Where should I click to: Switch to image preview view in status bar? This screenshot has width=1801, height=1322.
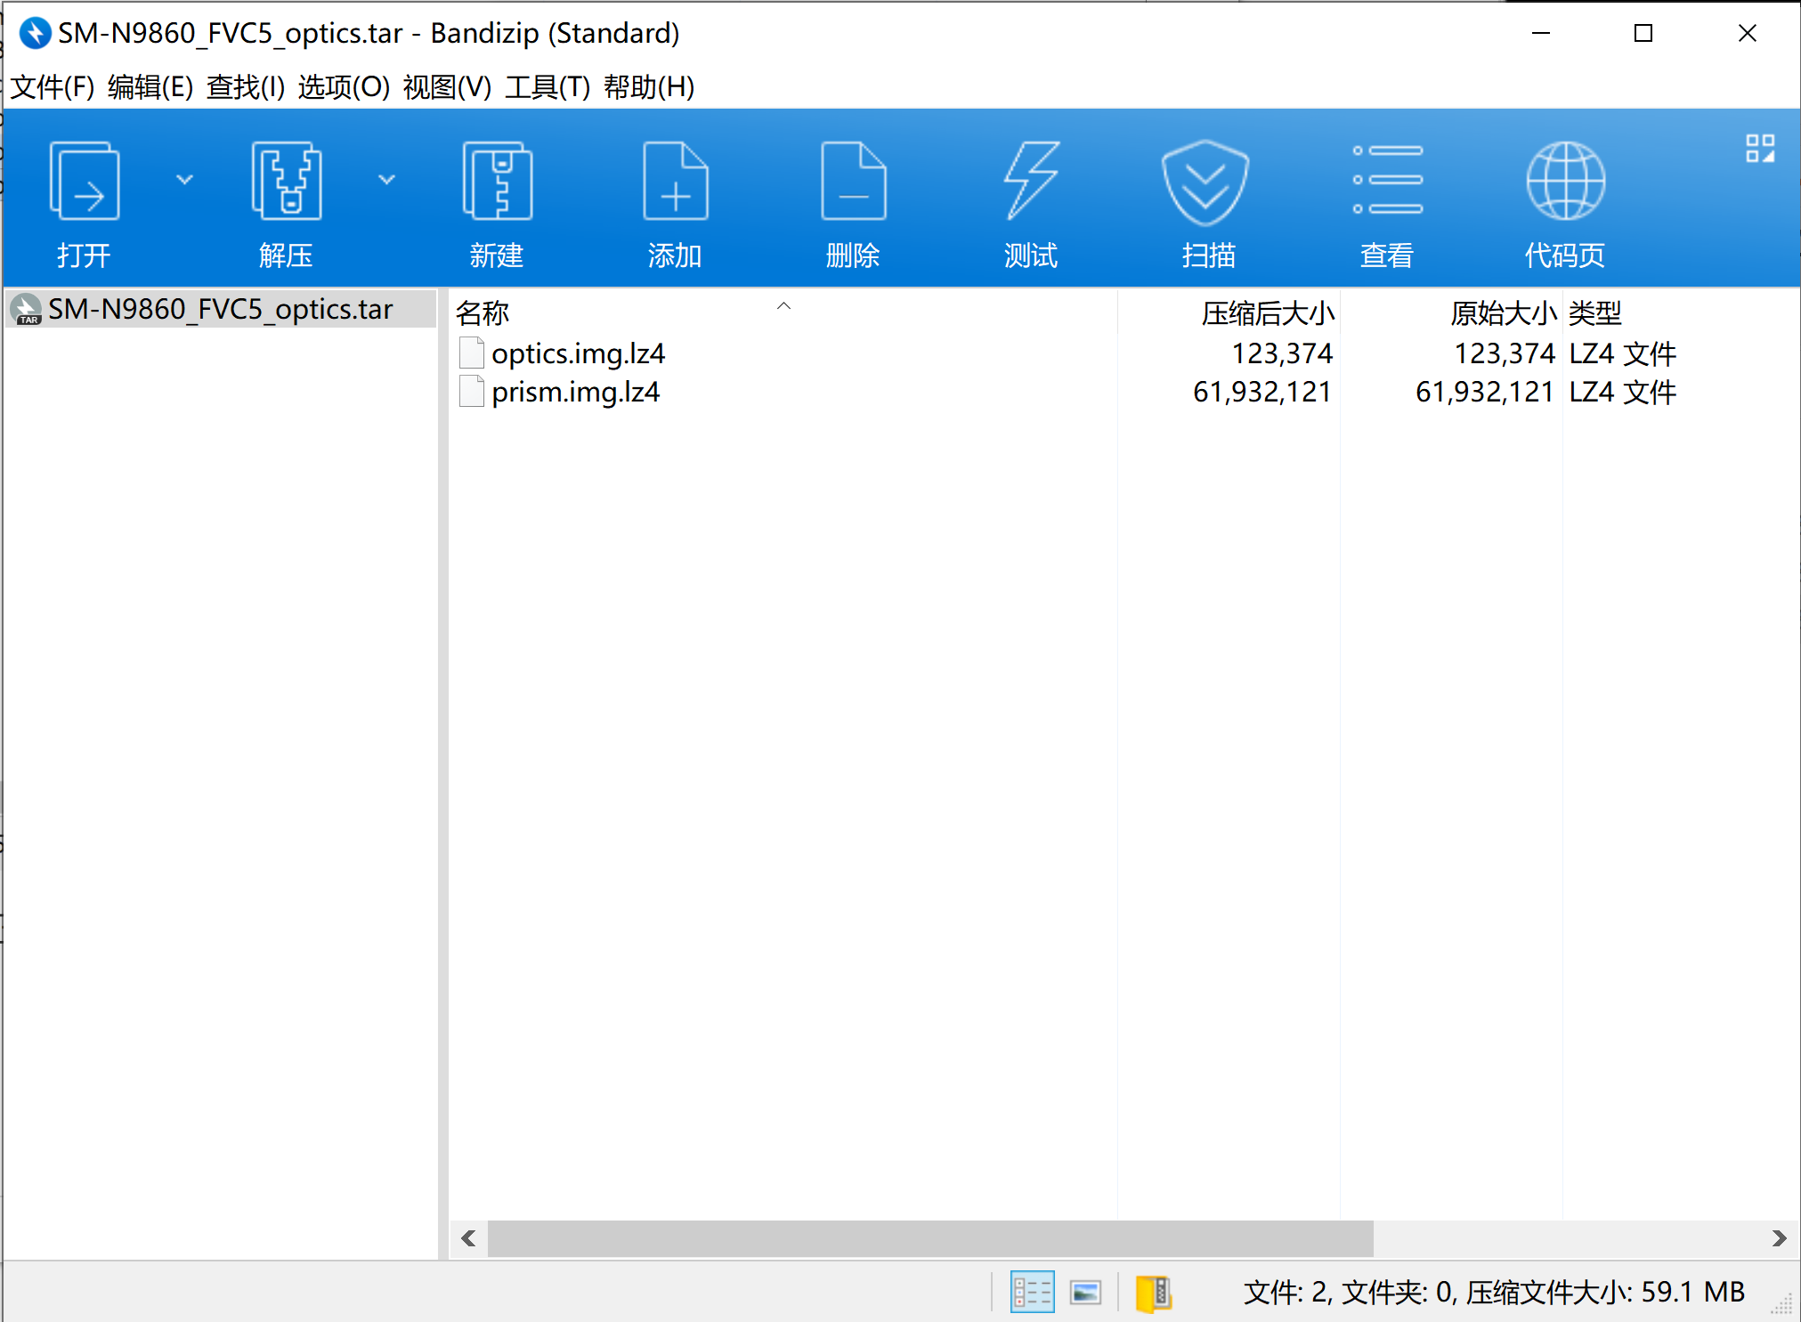tap(1085, 1292)
